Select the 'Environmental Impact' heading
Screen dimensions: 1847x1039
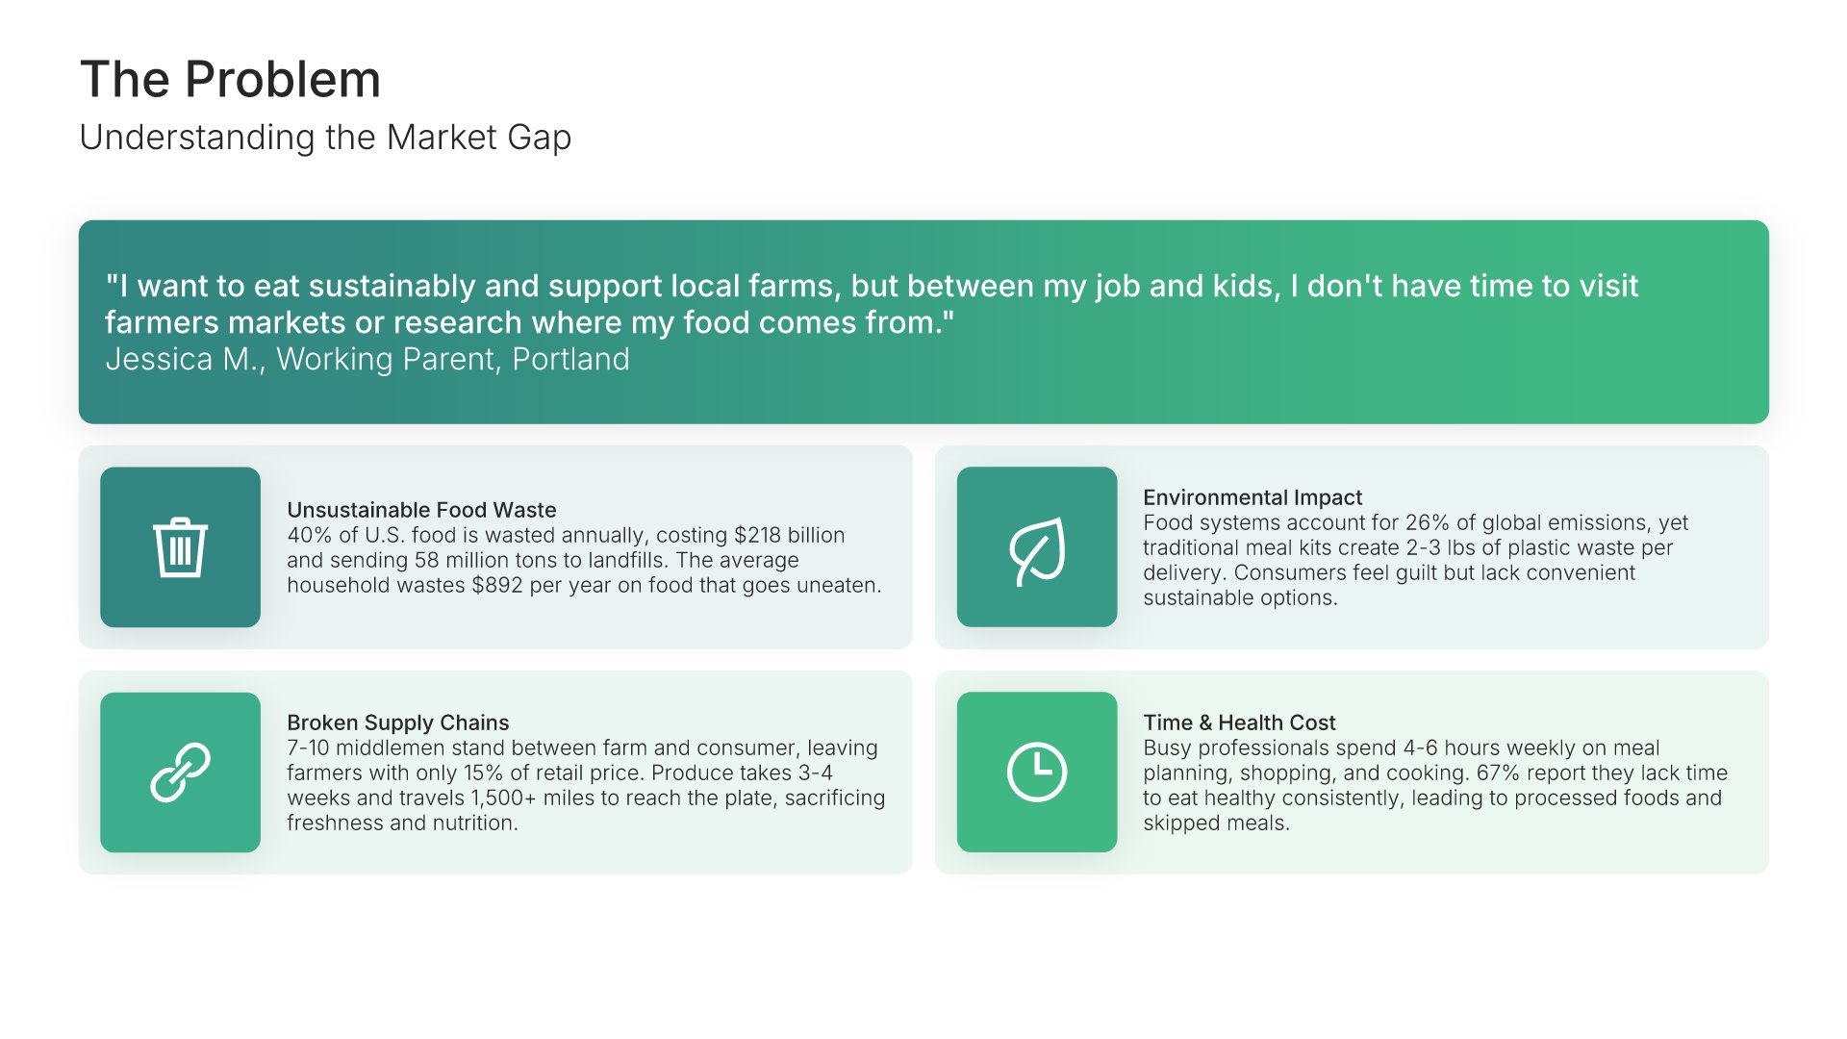tap(1252, 497)
